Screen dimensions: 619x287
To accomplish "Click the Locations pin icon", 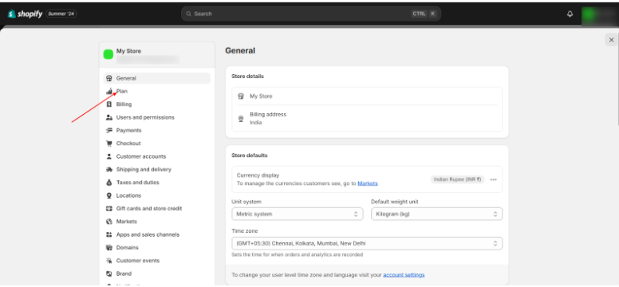I will point(109,195).
